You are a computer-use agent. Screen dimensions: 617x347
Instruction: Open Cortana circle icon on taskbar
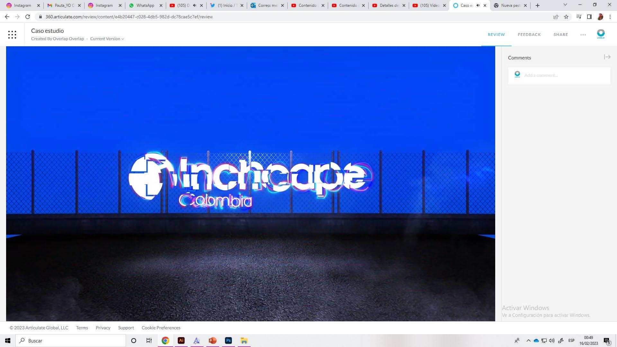point(134,341)
